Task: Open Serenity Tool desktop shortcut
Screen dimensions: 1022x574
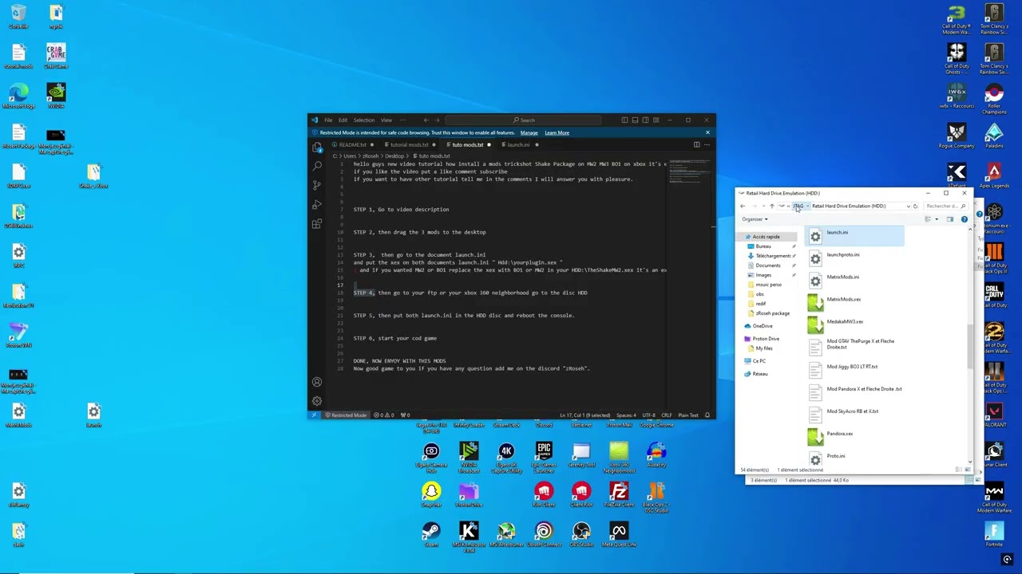Action: point(581,456)
